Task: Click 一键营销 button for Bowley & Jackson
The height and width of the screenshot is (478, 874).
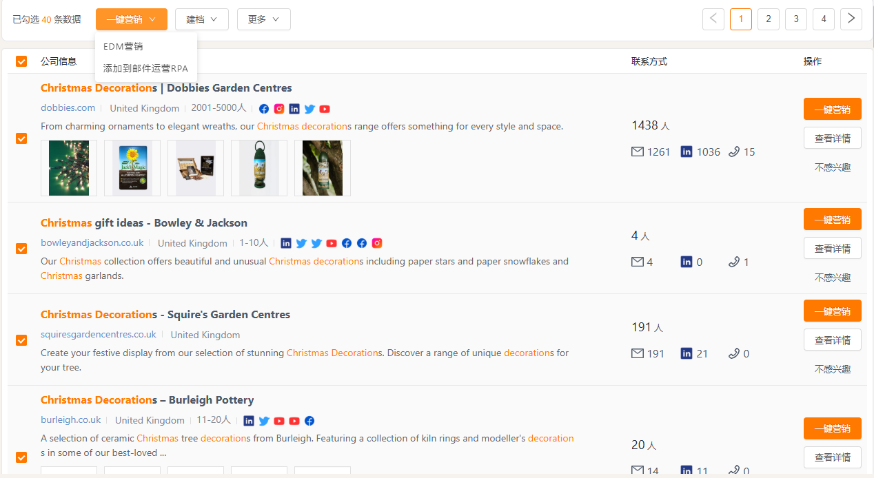Action: pos(833,219)
